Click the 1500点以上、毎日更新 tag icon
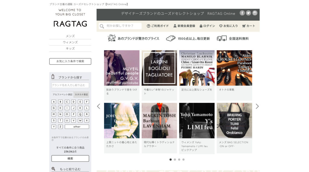Screen dimensions: 309x172 [x=171, y=38]
